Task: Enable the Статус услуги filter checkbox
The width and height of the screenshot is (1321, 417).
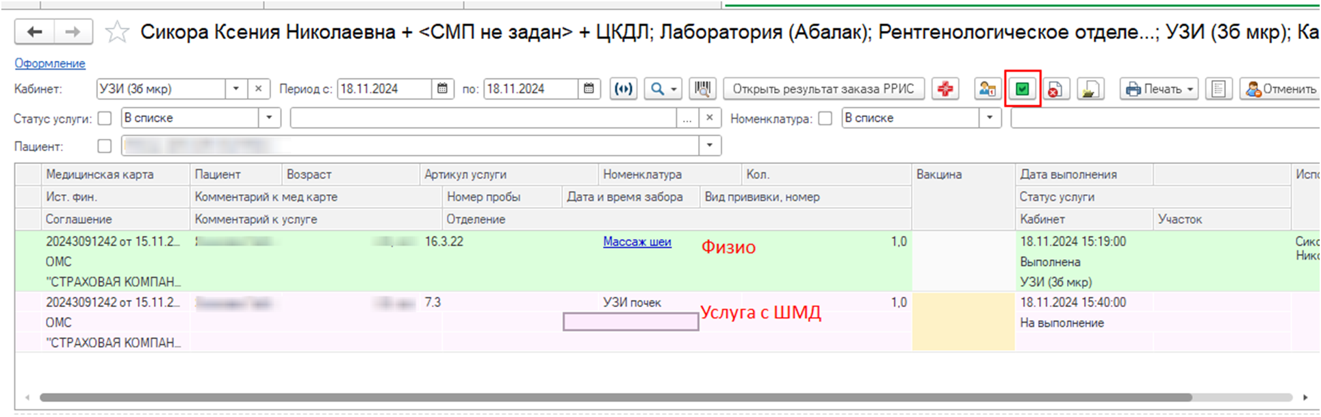Action: coord(105,118)
